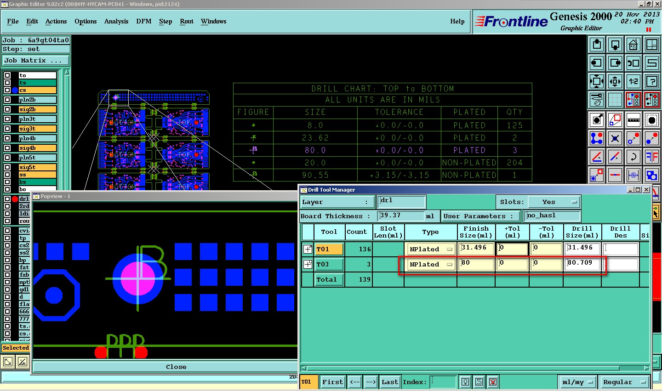662x391 pixels.
Task: Click the X delete feature icon
Action: point(615,138)
